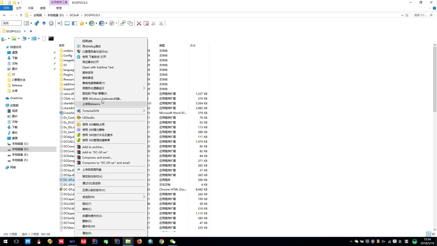Close the DCGPV3.0.3 tab

click(x=25, y=31)
